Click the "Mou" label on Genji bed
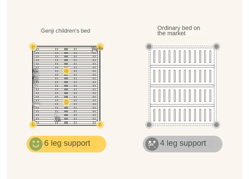Image resolution: width=249 pixels, height=179 pixels. 37,103
